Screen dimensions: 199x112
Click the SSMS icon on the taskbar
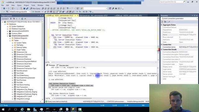click(x=73, y=109)
